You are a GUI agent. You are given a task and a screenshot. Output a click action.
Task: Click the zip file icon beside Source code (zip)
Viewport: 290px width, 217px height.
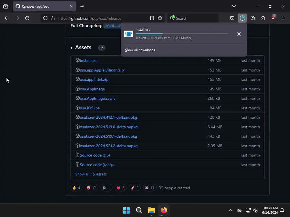click(78, 155)
